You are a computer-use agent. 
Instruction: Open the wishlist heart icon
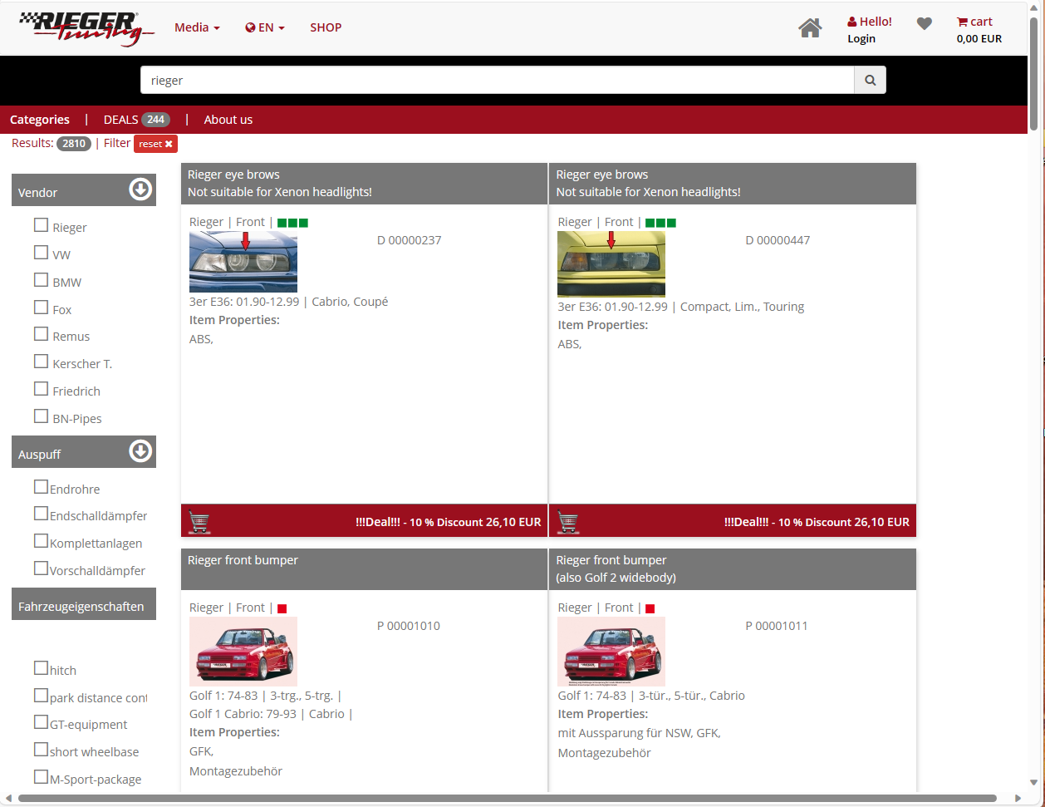coord(924,24)
